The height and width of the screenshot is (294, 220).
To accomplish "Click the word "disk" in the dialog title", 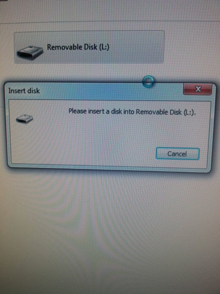I will point(34,91).
